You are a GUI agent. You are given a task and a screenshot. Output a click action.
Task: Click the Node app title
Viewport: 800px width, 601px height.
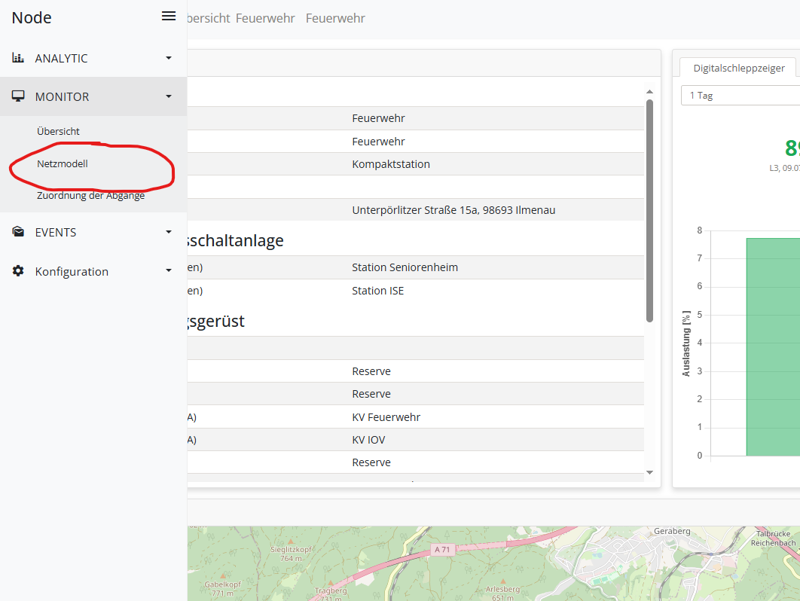tap(32, 18)
